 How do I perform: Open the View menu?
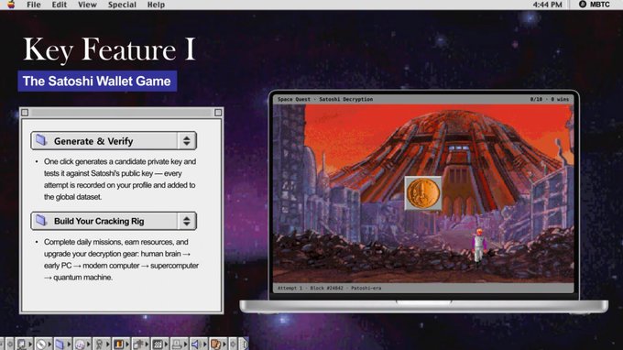(87, 5)
